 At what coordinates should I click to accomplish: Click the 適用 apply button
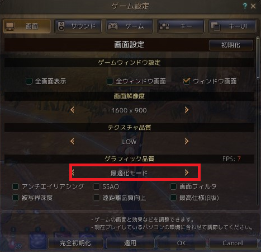tap(130, 243)
